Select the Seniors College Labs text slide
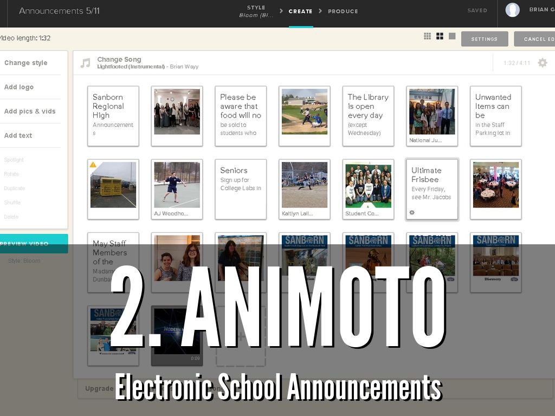The image size is (555, 416). 241,189
